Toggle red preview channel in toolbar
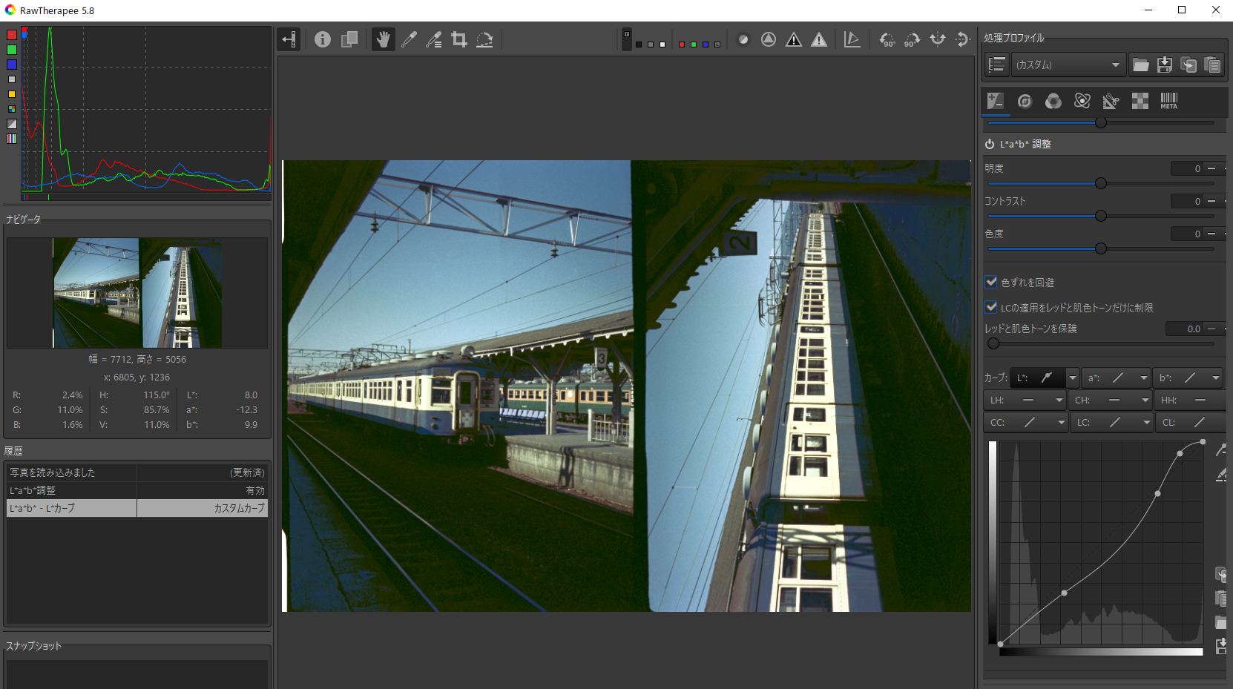The width and height of the screenshot is (1233, 689). (x=682, y=44)
